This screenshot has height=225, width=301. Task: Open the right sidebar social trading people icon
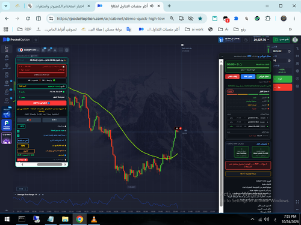[x=297, y=64]
